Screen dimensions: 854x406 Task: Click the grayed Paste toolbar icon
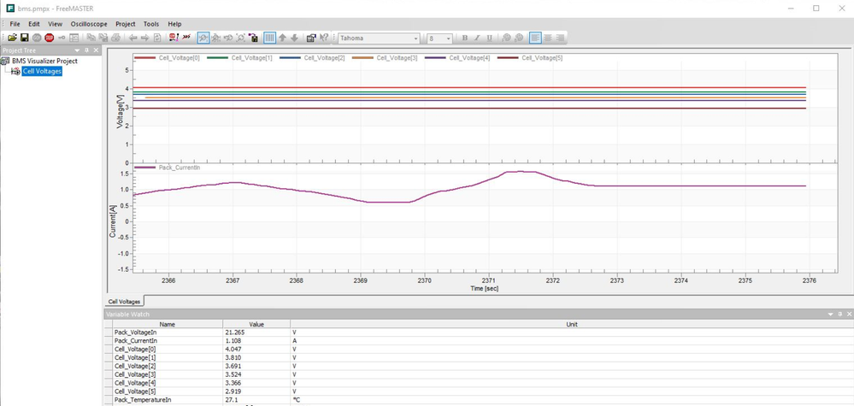pyautogui.click(x=103, y=38)
